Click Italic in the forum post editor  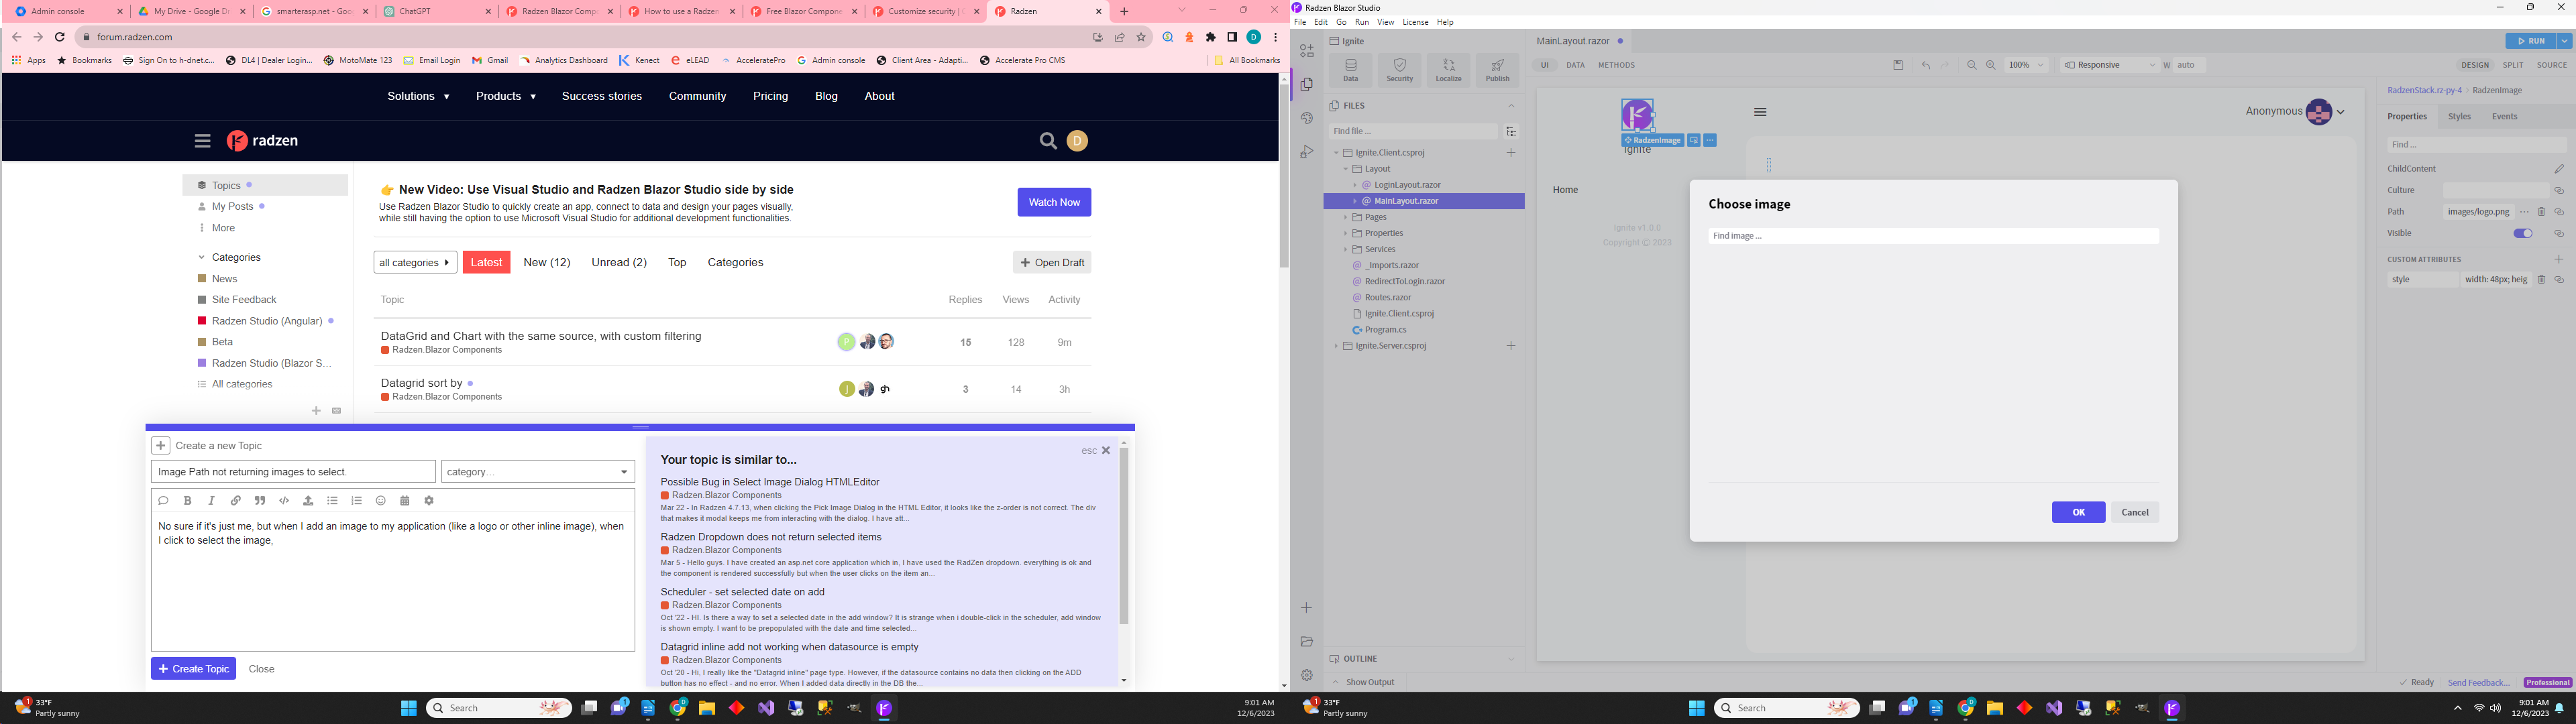click(x=211, y=501)
